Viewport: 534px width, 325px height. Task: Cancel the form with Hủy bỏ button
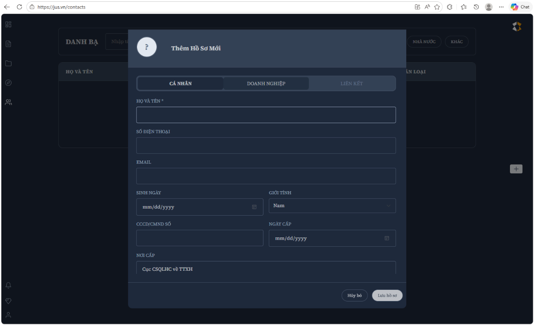pyautogui.click(x=354, y=295)
